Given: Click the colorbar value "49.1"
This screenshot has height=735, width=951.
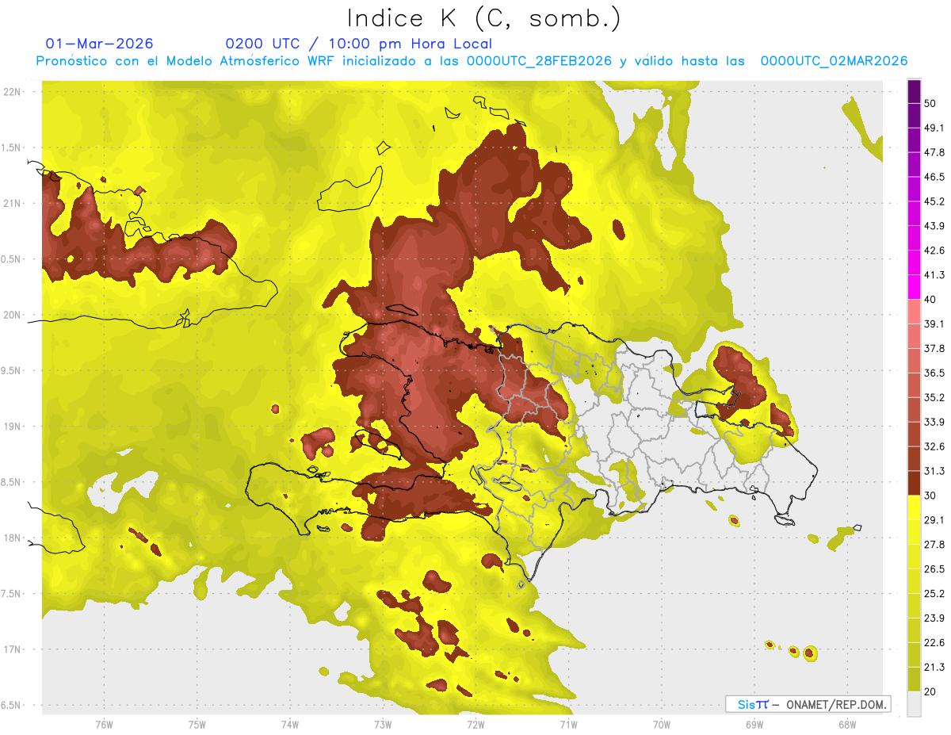Looking at the screenshot, I should [x=934, y=128].
